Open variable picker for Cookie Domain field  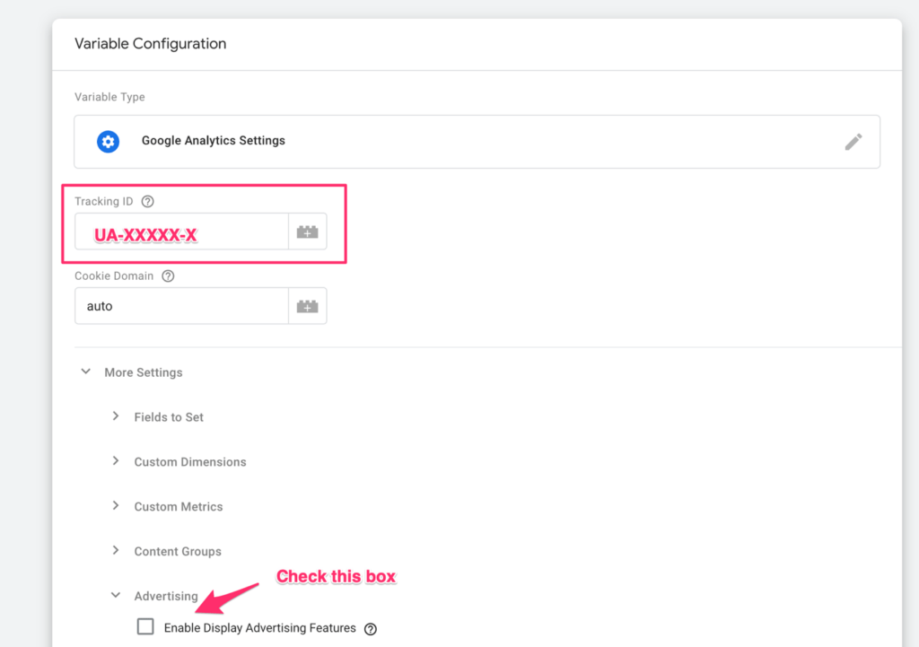tap(307, 306)
